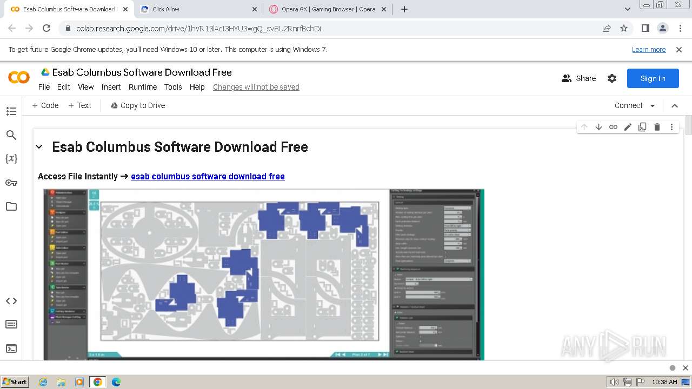Open the secrets key panel

pos(11,183)
